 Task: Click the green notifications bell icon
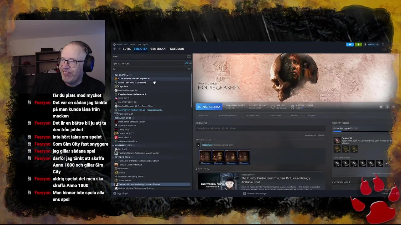click(x=358, y=44)
